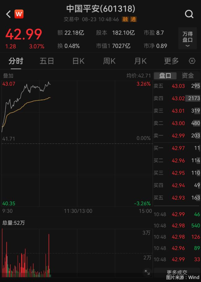The height and width of the screenshot is (282, 201).
Task: Switch to the 资金 tab
Action: tap(188, 76)
